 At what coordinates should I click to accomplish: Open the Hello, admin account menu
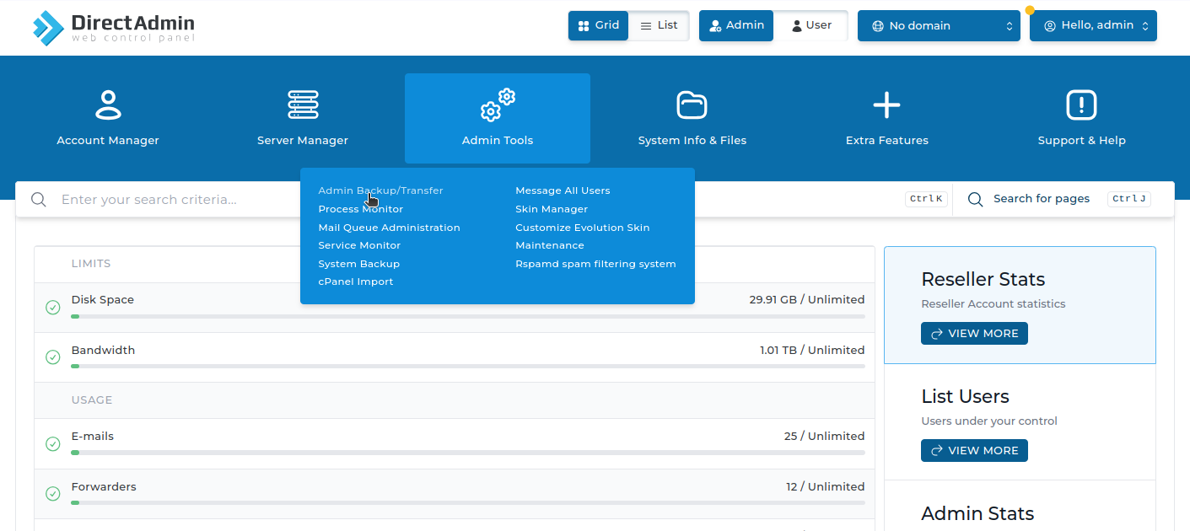pyautogui.click(x=1093, y=25)
